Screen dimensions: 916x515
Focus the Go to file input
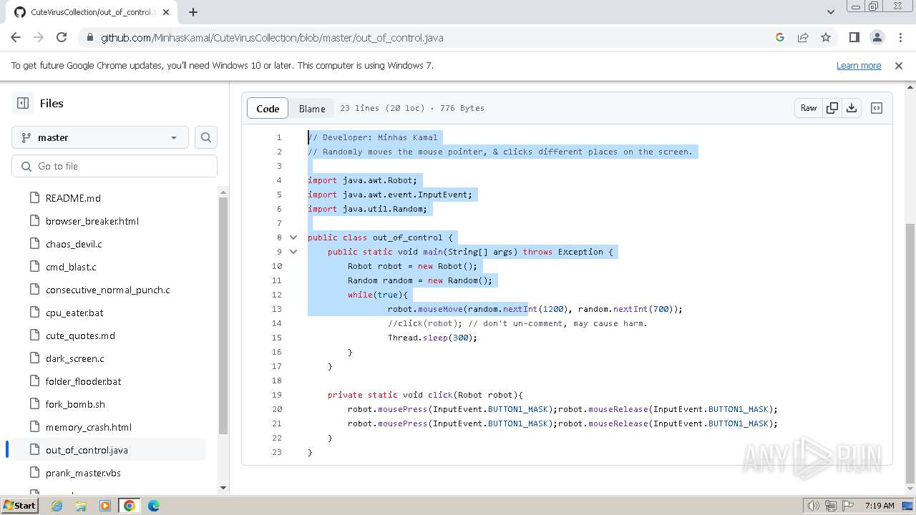point(114,166)
